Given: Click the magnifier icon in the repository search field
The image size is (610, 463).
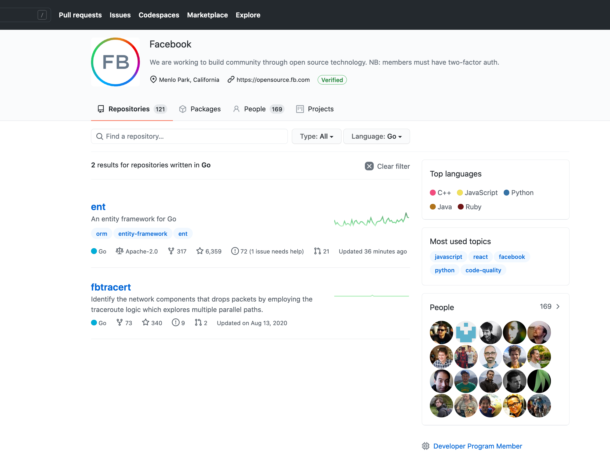Looking at the screenshot, I should [100, 136].
